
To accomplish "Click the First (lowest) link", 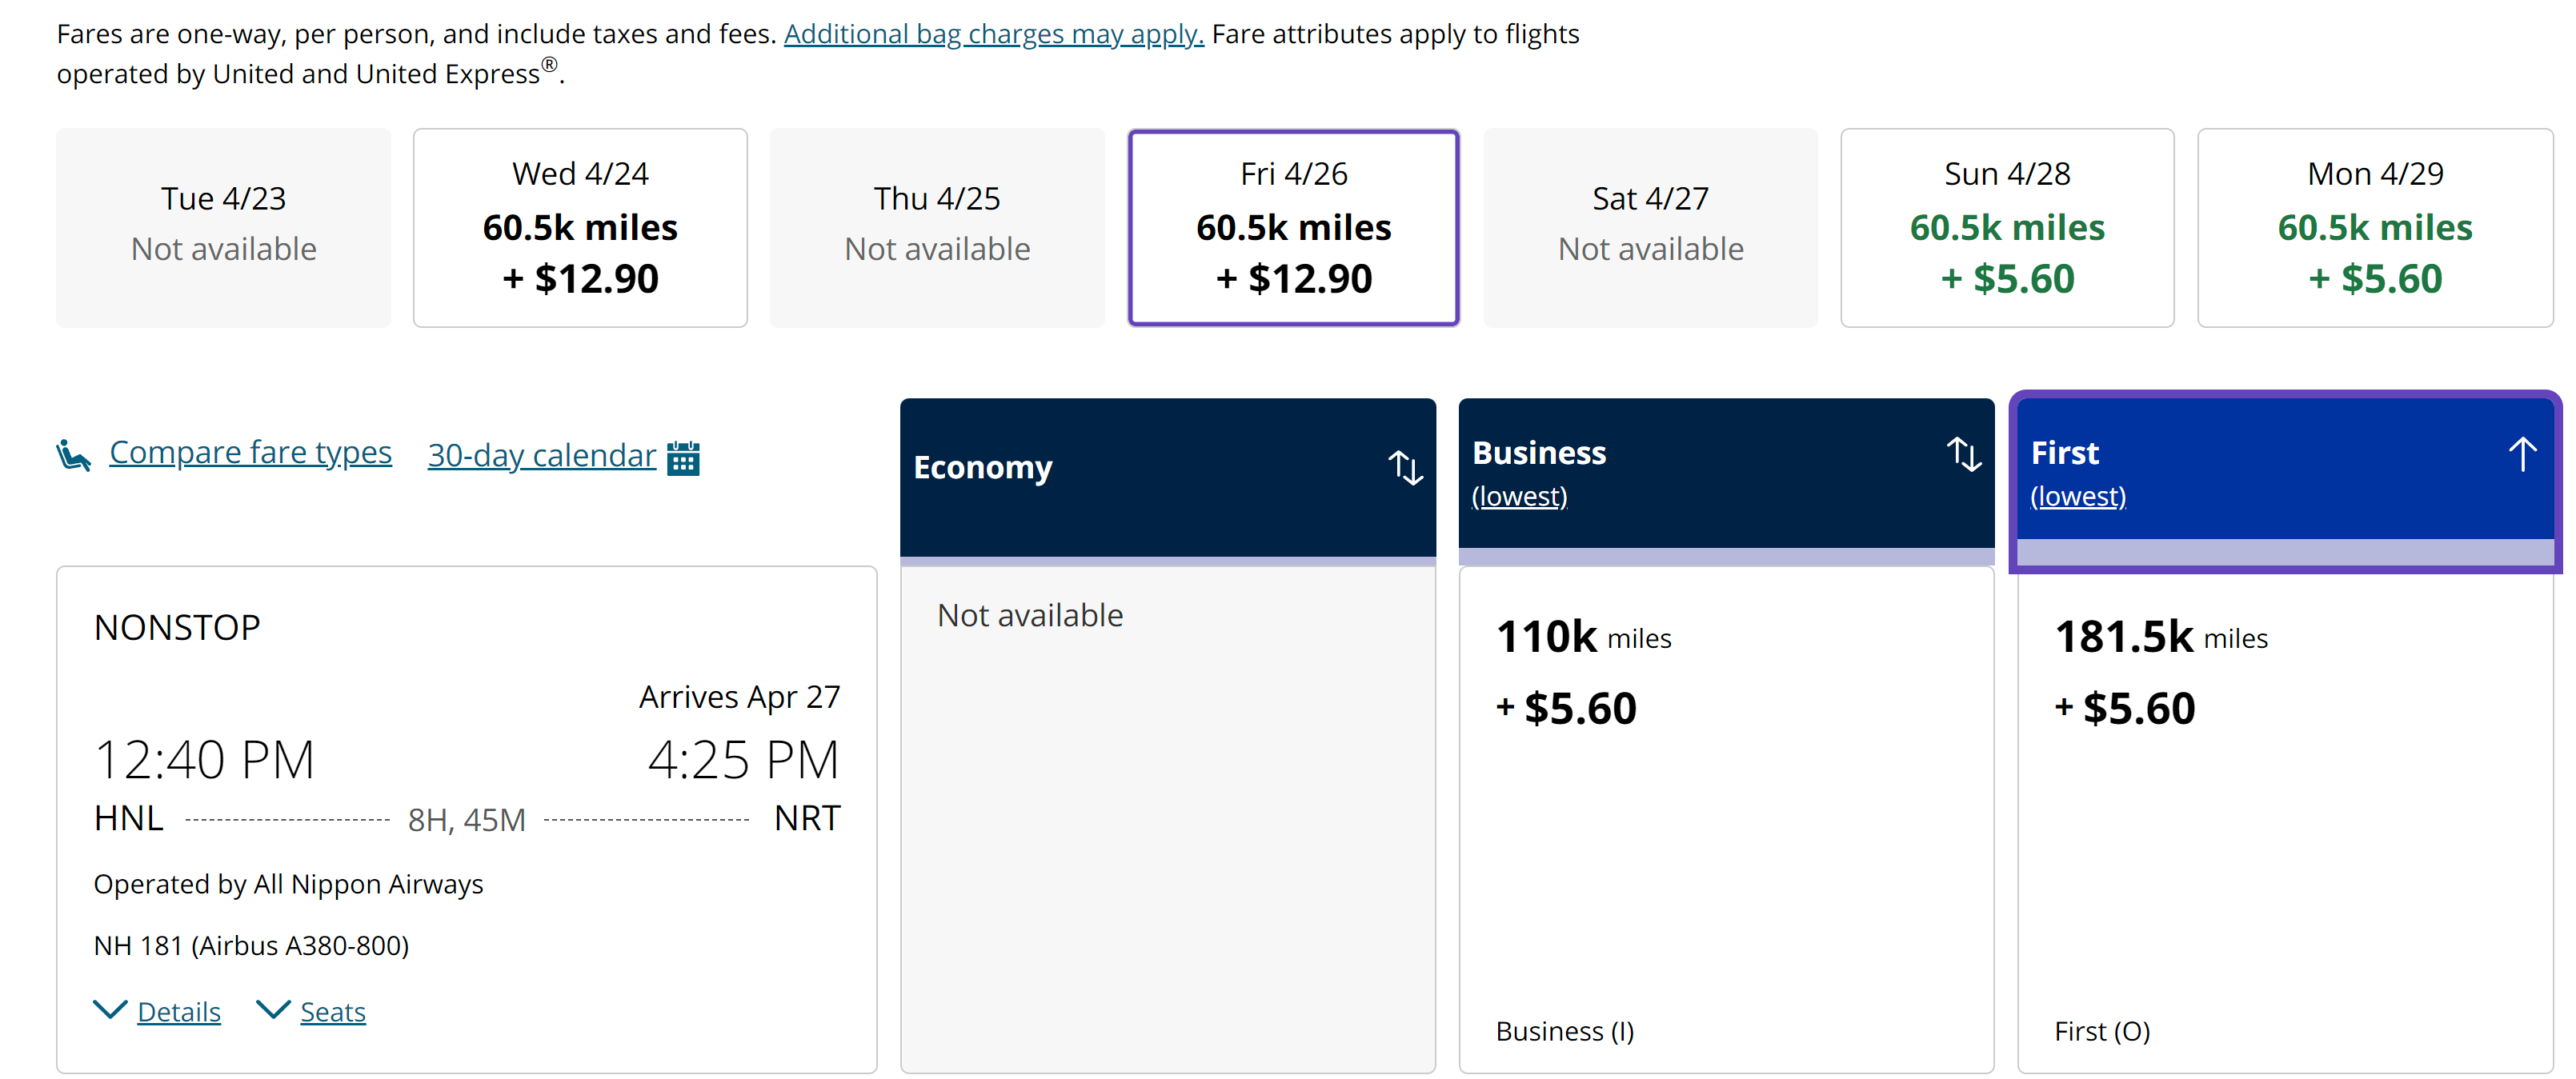I will [x=2078, y=497].
